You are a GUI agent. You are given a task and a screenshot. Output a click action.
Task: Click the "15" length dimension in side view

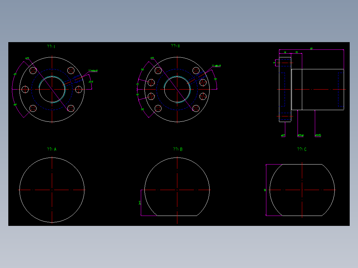point(297,52)
